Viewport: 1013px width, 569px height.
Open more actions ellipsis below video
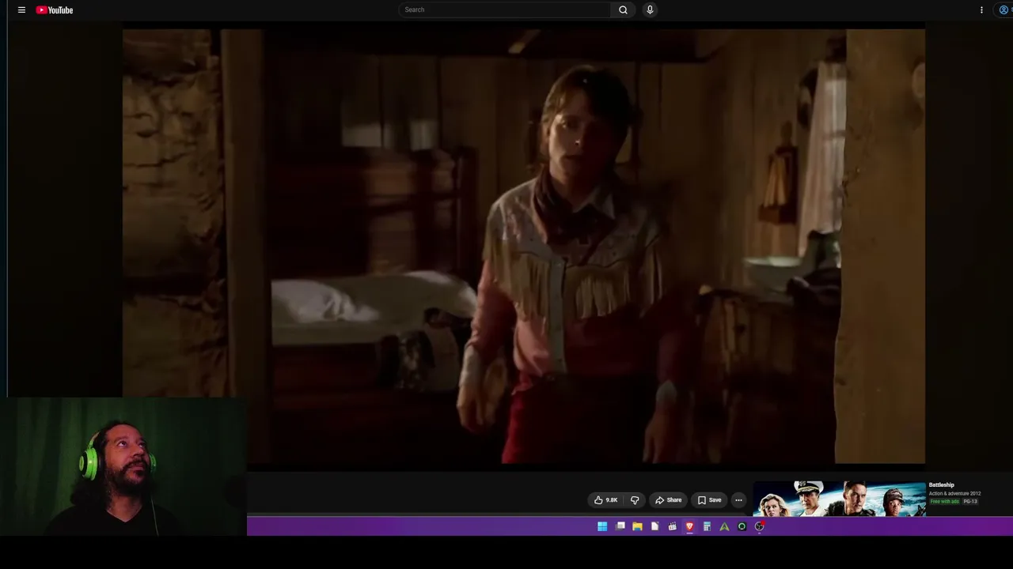pos(738,500)
